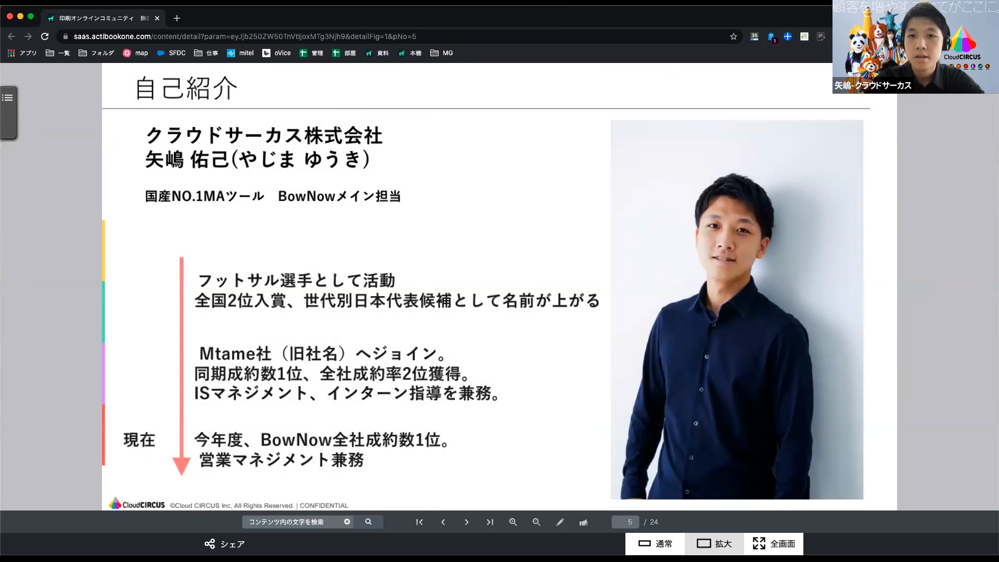Open the フォルダ bookmarks folder
Image resolution: width=999 pixels, height=562 pixels.
click(x=96, y=53)
